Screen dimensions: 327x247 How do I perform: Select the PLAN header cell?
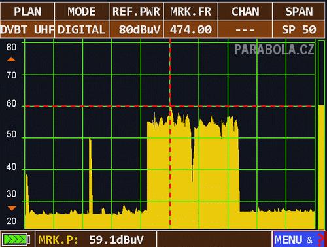pyautogui.click(x=27, y=11)
